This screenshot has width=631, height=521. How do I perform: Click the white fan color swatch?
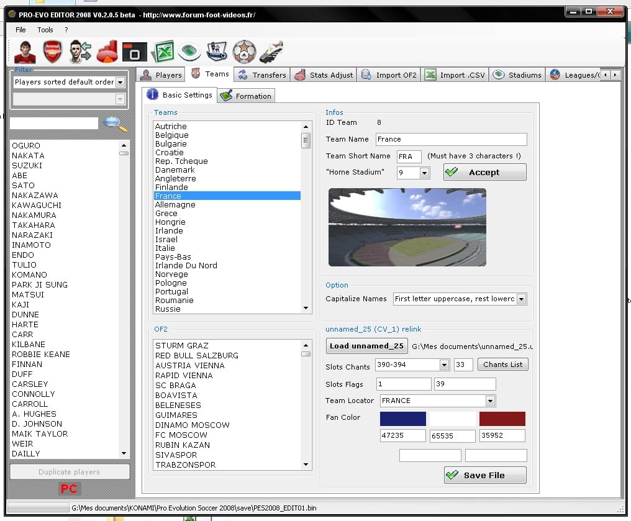pyautogui.click(x=452, y=419)
